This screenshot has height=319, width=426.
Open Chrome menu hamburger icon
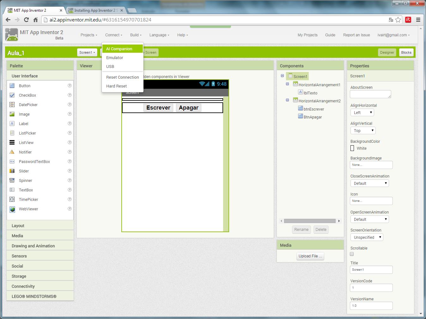418,20
